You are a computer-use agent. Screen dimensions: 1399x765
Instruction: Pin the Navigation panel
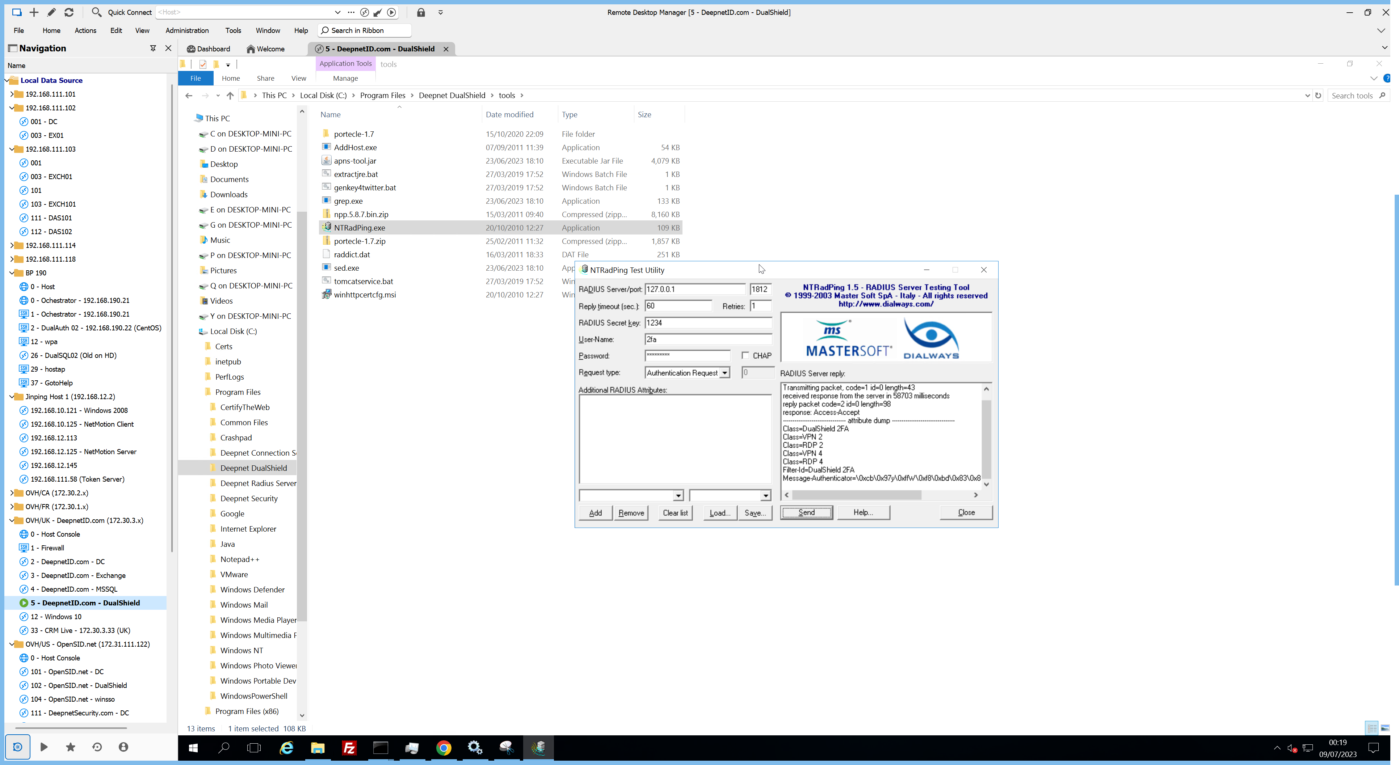153,48
